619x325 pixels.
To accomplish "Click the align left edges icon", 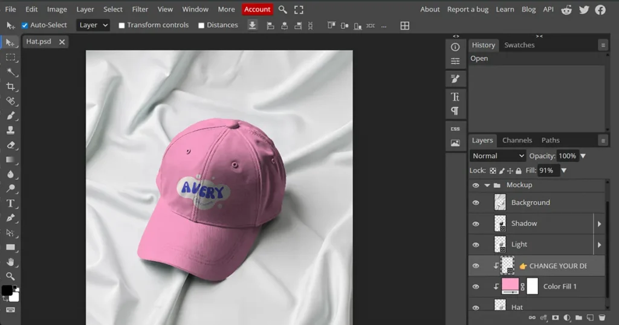I will [x=270, y=26].
